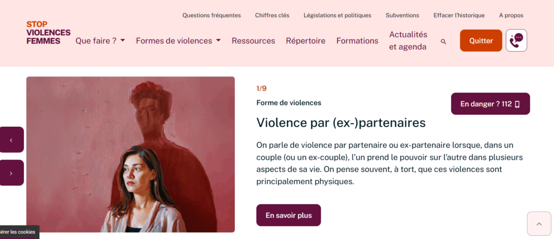Expand Formes de violences dropdown

click(x=179, y=40)
